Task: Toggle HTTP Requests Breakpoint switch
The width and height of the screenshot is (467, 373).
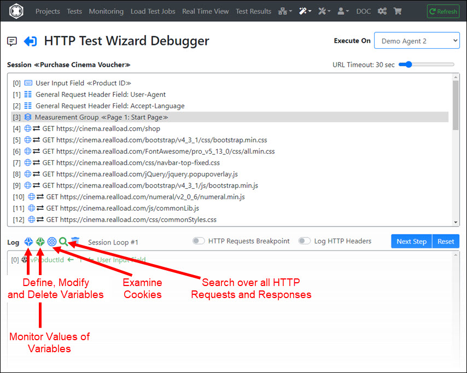Action: pyautogui.click(x=199, y=241)
